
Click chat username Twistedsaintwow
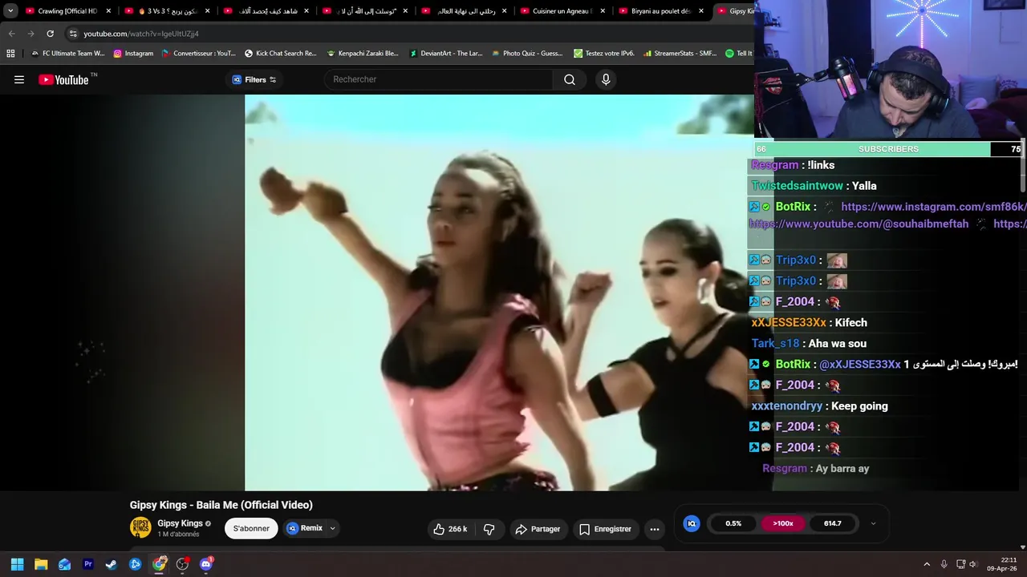(x=797, y=186)
